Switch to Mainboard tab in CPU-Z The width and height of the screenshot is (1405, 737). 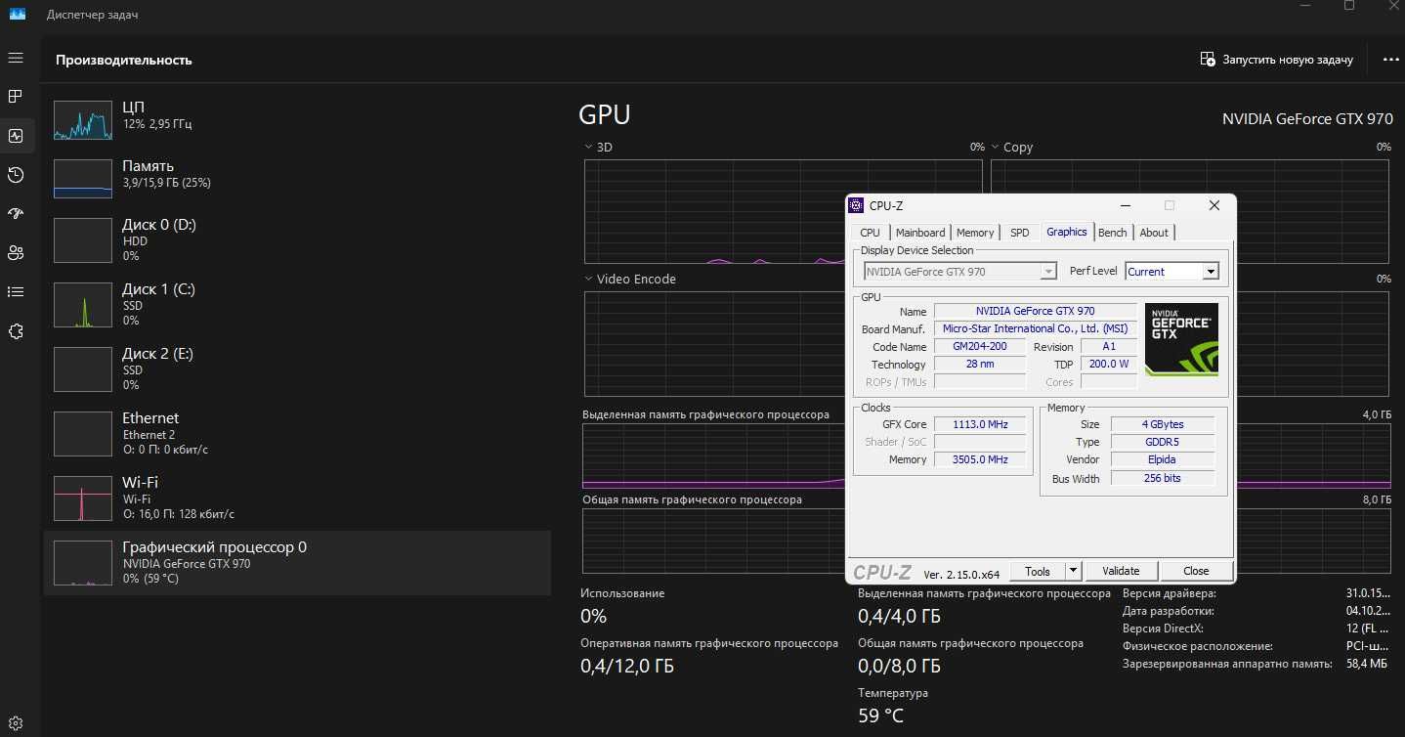point(920,233)
